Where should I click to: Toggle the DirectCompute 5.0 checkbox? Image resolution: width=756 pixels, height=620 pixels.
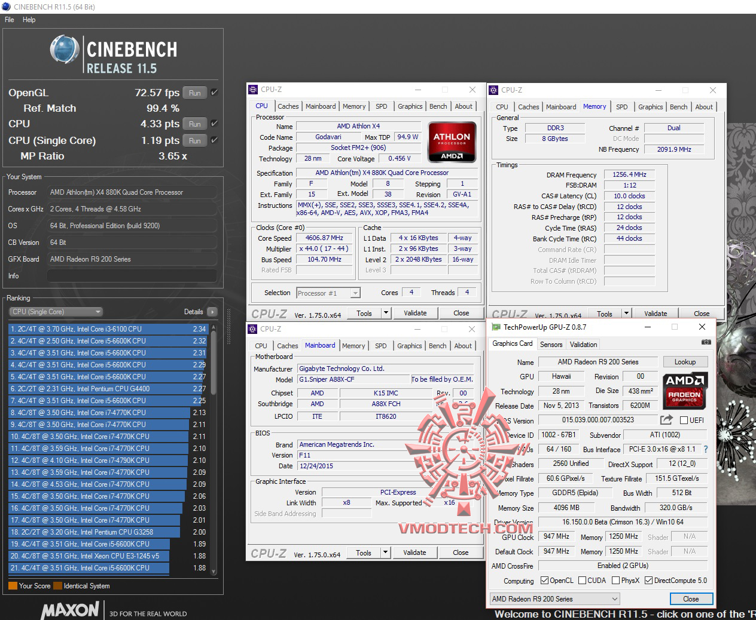(x=648, y=581)
